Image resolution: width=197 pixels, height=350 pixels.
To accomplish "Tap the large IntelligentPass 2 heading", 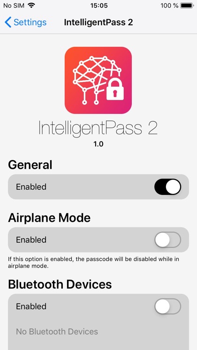I will click(x=98, y=128).
